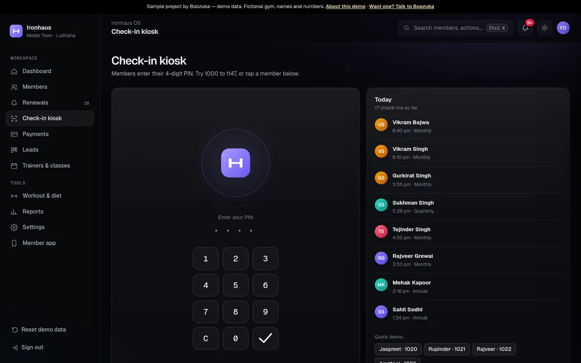This screenshot has width=581, height=363.
Task: Click the Payments card icon
Action: click(14, 134)
